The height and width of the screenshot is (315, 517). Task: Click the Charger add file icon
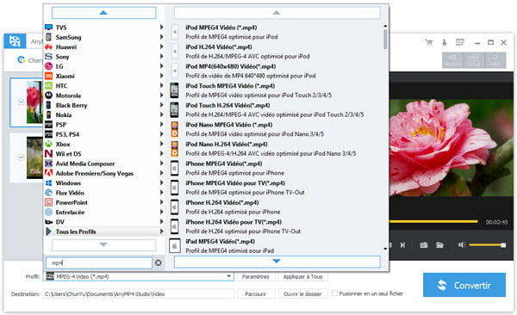[22, 59]
